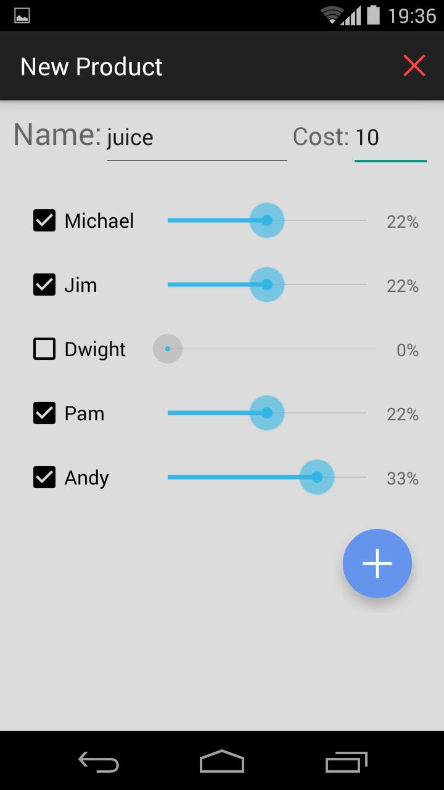This screenshot has height=790, width=444.
Task: Uncheck the Andy checkbox
Action: pos(44,477)
